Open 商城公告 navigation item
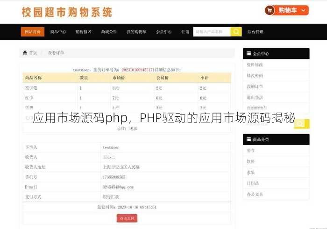 click(109, 32)
